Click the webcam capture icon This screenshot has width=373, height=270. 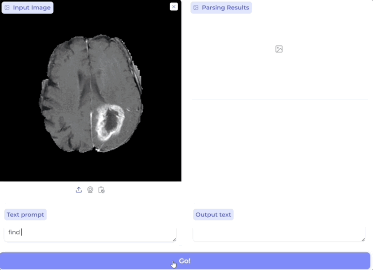tap(90, 190)
